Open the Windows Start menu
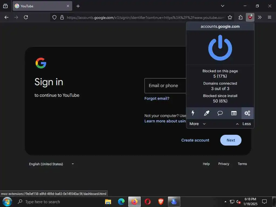 click(7, 202)
